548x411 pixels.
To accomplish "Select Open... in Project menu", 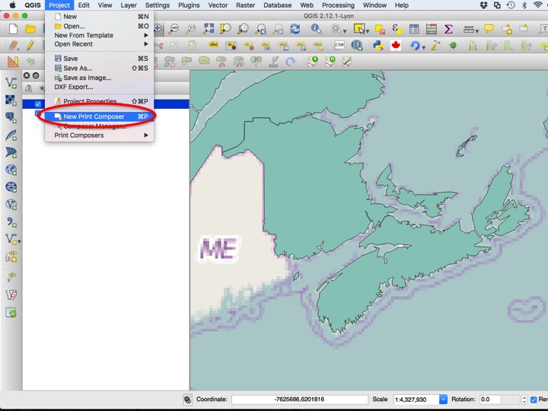I will click(x=99, y=26).
